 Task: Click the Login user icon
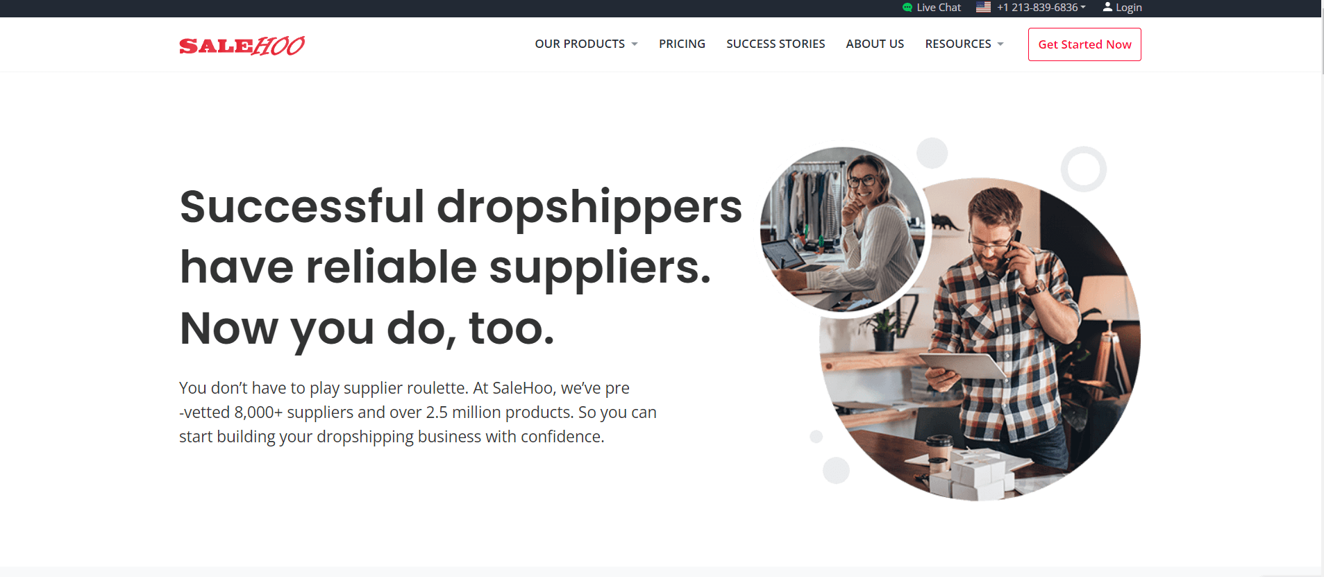pyautogui.click(x=1107, y=7)
